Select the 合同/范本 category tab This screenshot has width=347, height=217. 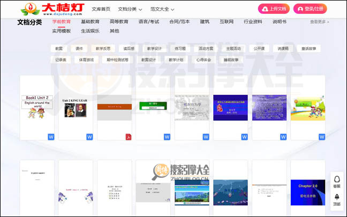point(179,21)
